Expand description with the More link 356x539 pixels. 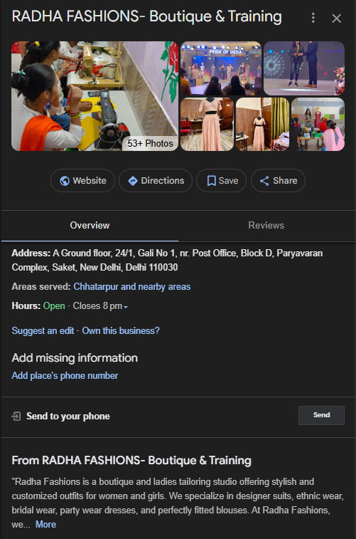coord(45,525)
